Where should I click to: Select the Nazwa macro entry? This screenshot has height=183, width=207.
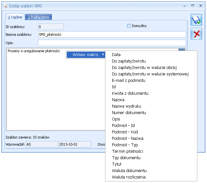[151, 100]
